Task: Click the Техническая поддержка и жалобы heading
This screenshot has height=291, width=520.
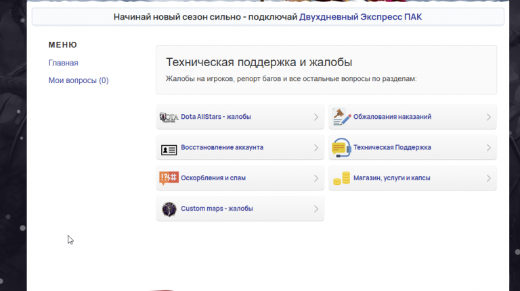Action: 259,62
